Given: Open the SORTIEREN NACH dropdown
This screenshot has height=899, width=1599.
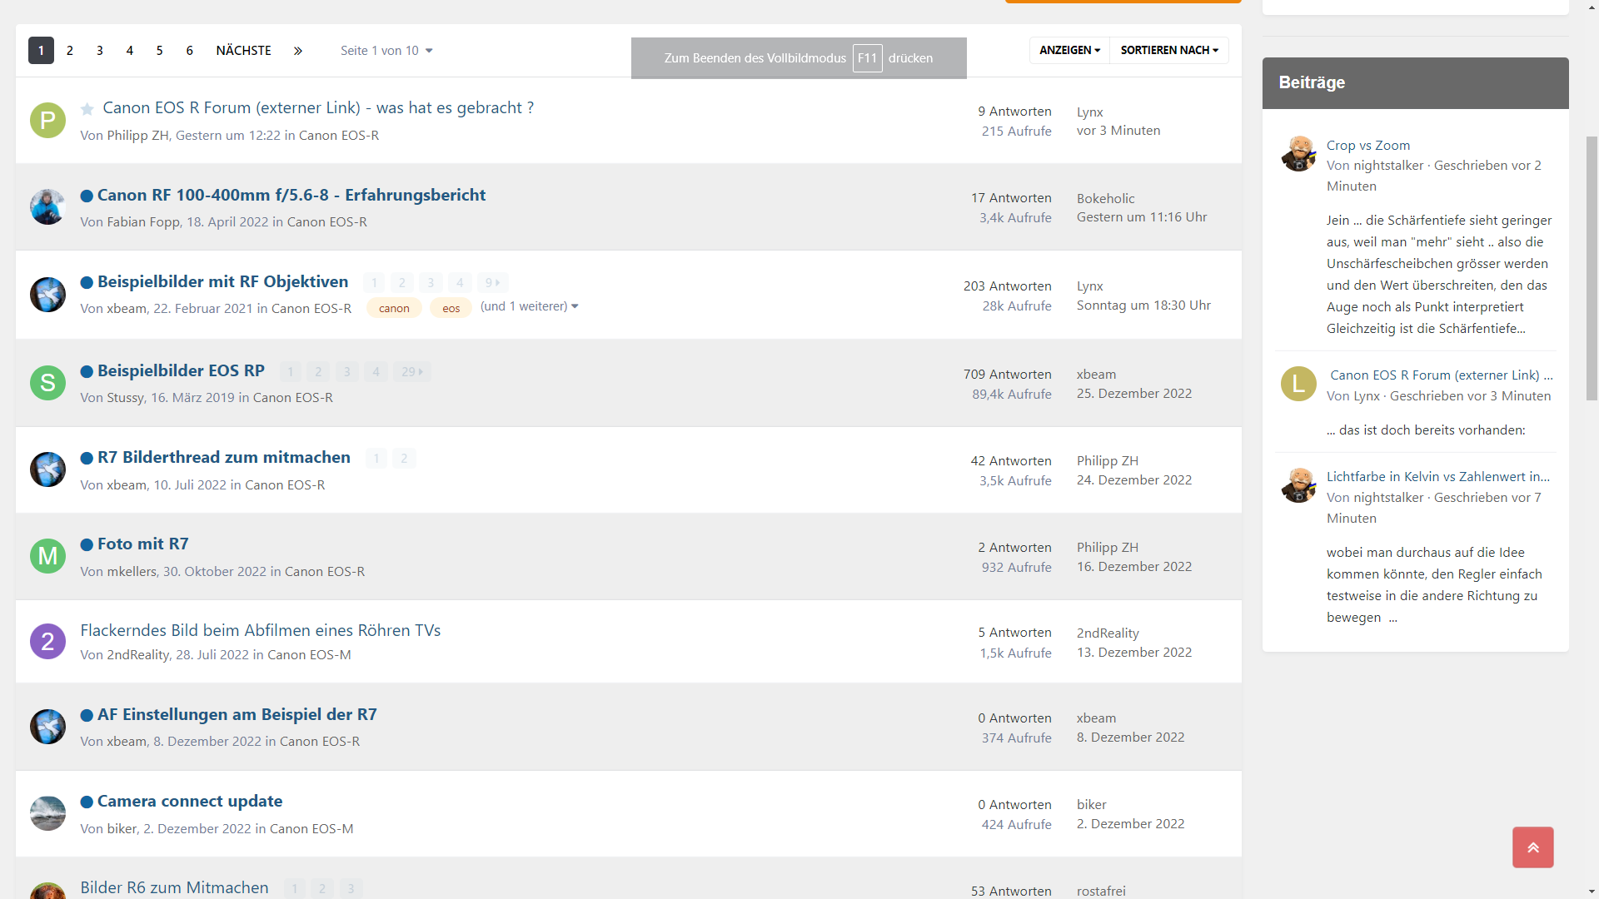Looking at the screenshot, I should coord(1168,51).
